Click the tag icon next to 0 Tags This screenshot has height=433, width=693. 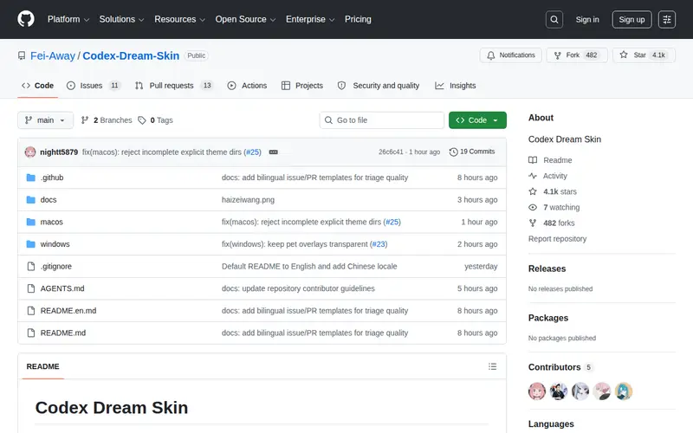(x=142, y=120)
